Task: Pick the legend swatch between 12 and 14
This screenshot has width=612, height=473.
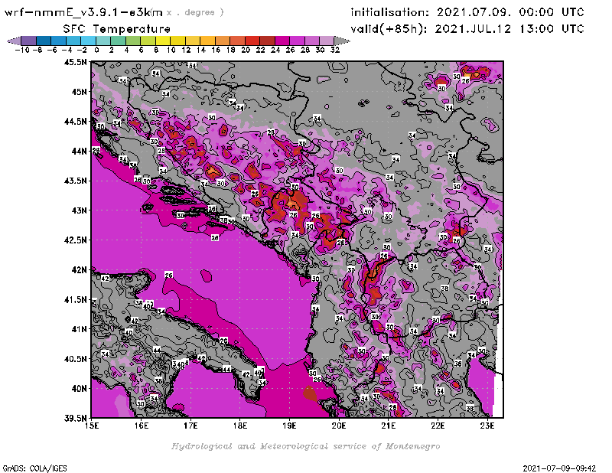Action: click(193, 41)
